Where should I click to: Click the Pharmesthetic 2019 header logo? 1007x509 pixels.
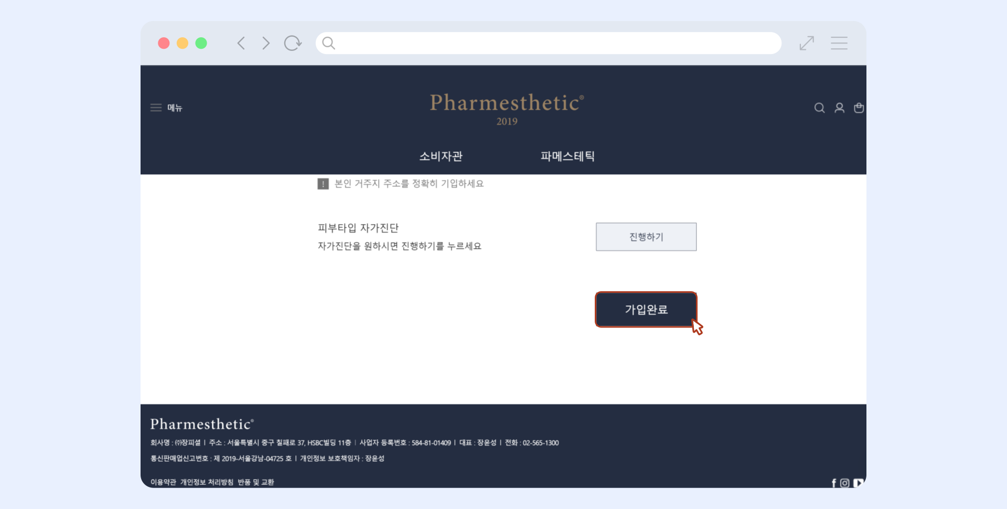507,109
